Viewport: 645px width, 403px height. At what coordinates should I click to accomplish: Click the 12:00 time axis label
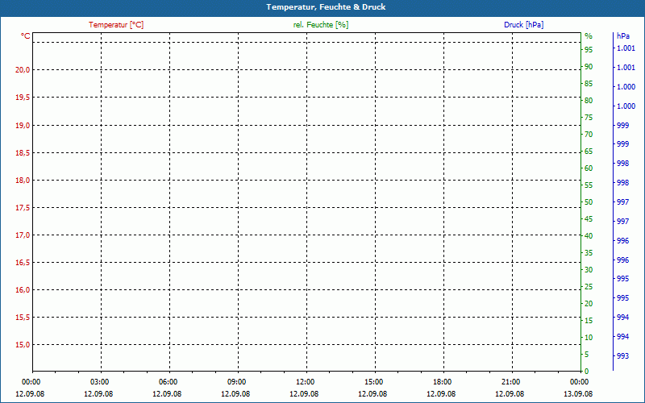pyautogui.click(x=306, y=382)
